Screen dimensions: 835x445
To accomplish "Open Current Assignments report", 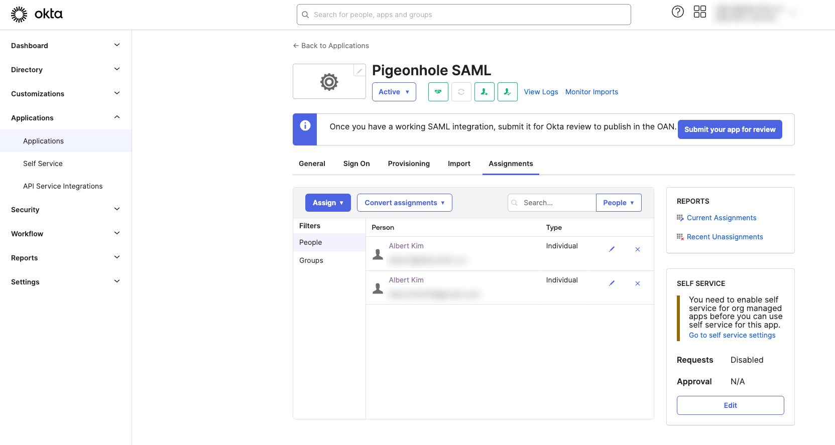I will (722, 218).
